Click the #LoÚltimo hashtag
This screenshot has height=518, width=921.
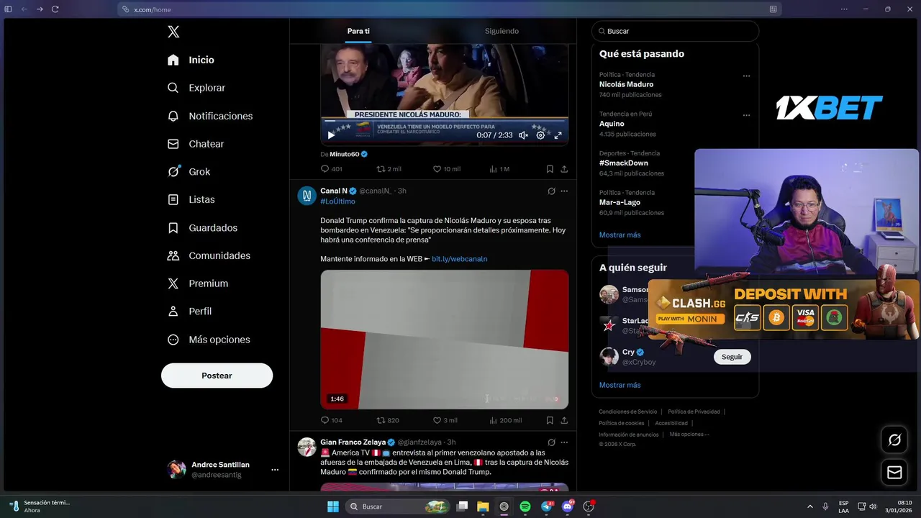[x=337, y=201]
